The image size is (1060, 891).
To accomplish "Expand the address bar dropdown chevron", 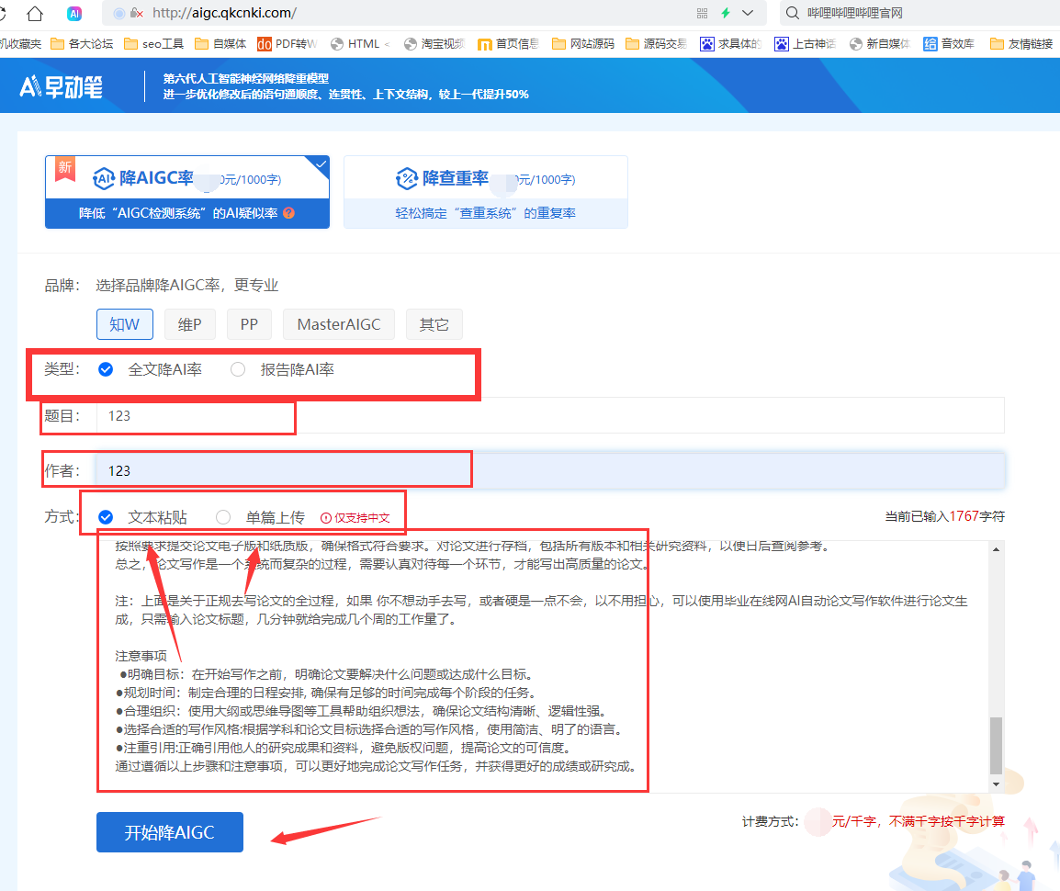I will click(x=748, y=13).
